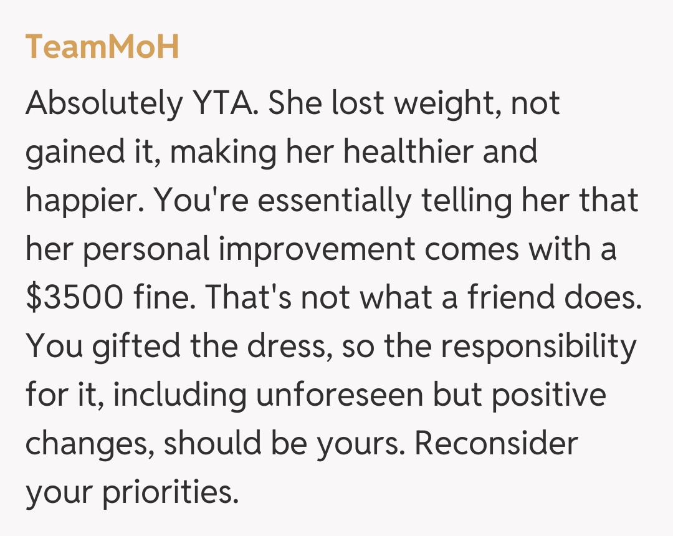The image size is (673, 536).
Task: Click the word "Reconsider" in the comment
Action: coord(497,444)
